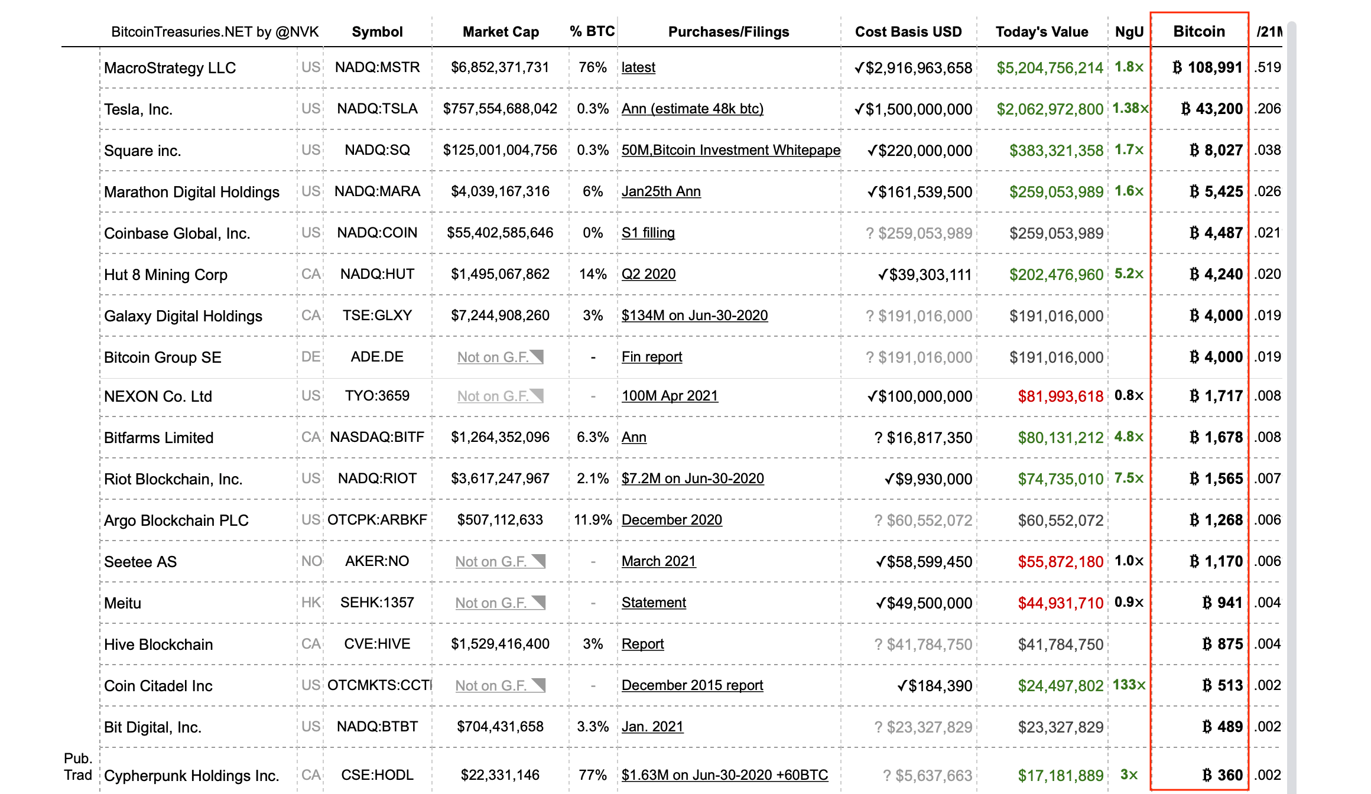Open Bitcoin Group SE 'Fin report' link
The image size is (1371, 794).
(x=652, y=357)
